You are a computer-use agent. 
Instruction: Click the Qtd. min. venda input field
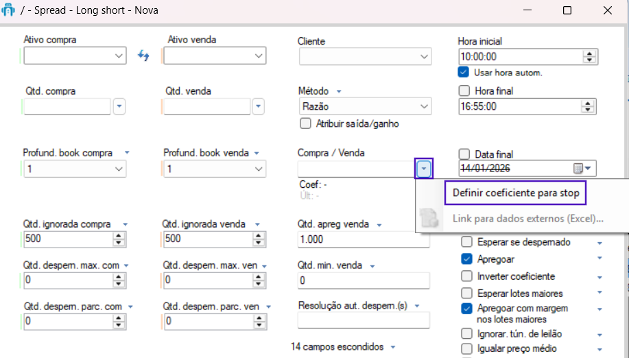[363, 281]
